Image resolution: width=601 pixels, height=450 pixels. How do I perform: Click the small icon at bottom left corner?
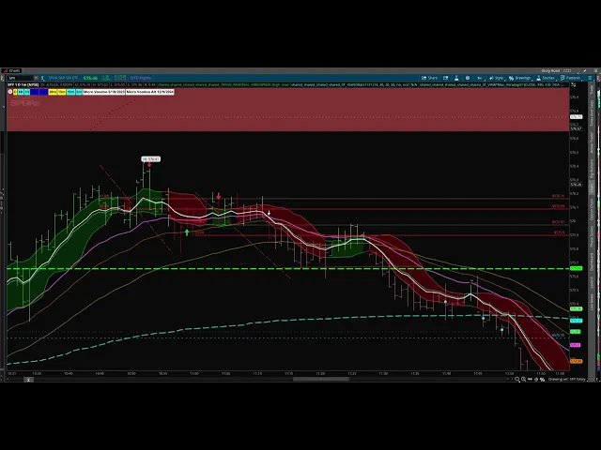(28, 380)
